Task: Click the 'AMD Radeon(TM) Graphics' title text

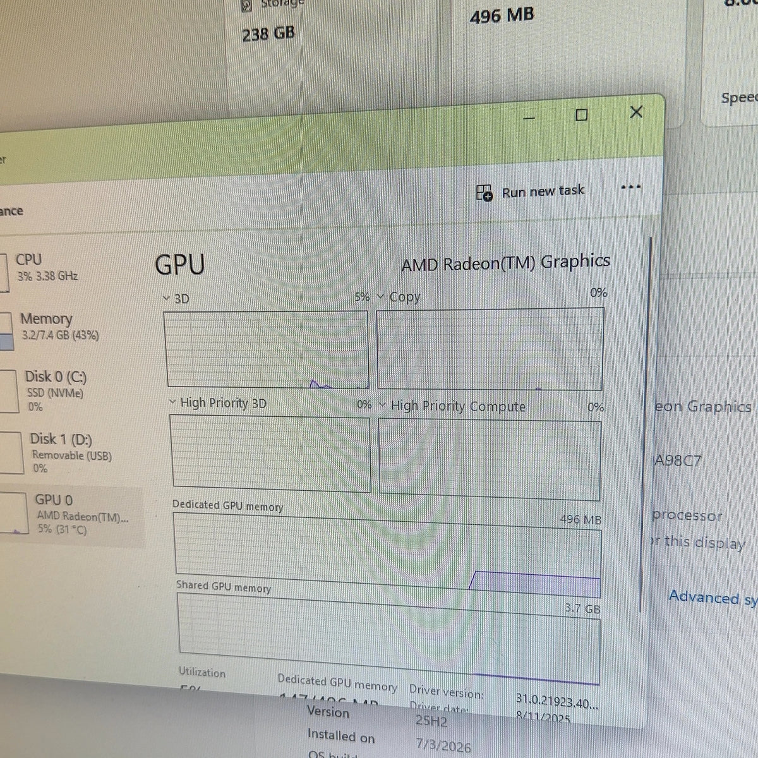Action: point(506,263)
